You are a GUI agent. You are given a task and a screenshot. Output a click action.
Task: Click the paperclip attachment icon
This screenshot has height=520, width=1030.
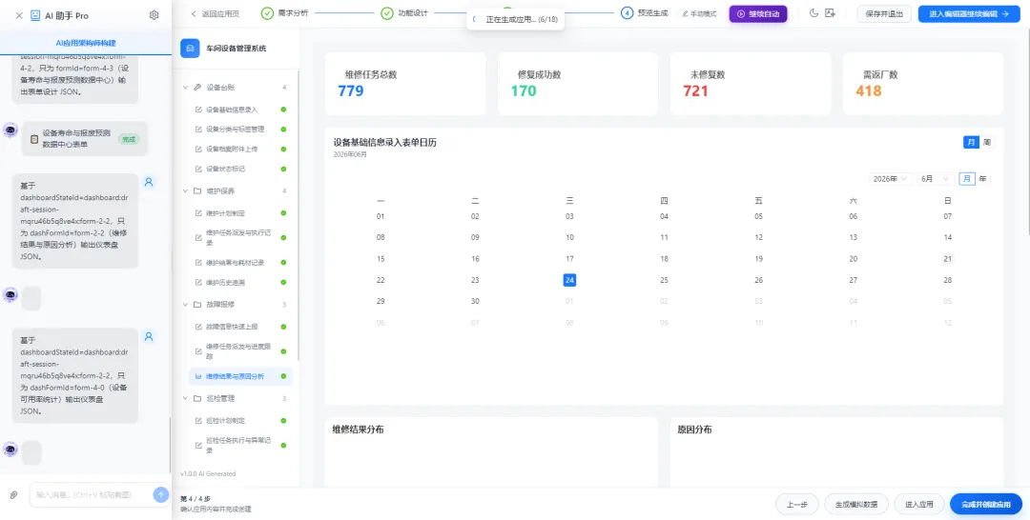click(13, 495)
